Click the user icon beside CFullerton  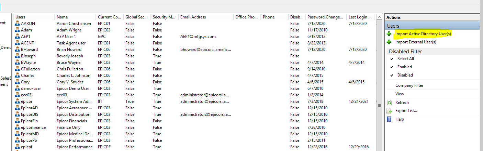click(17, 69)
